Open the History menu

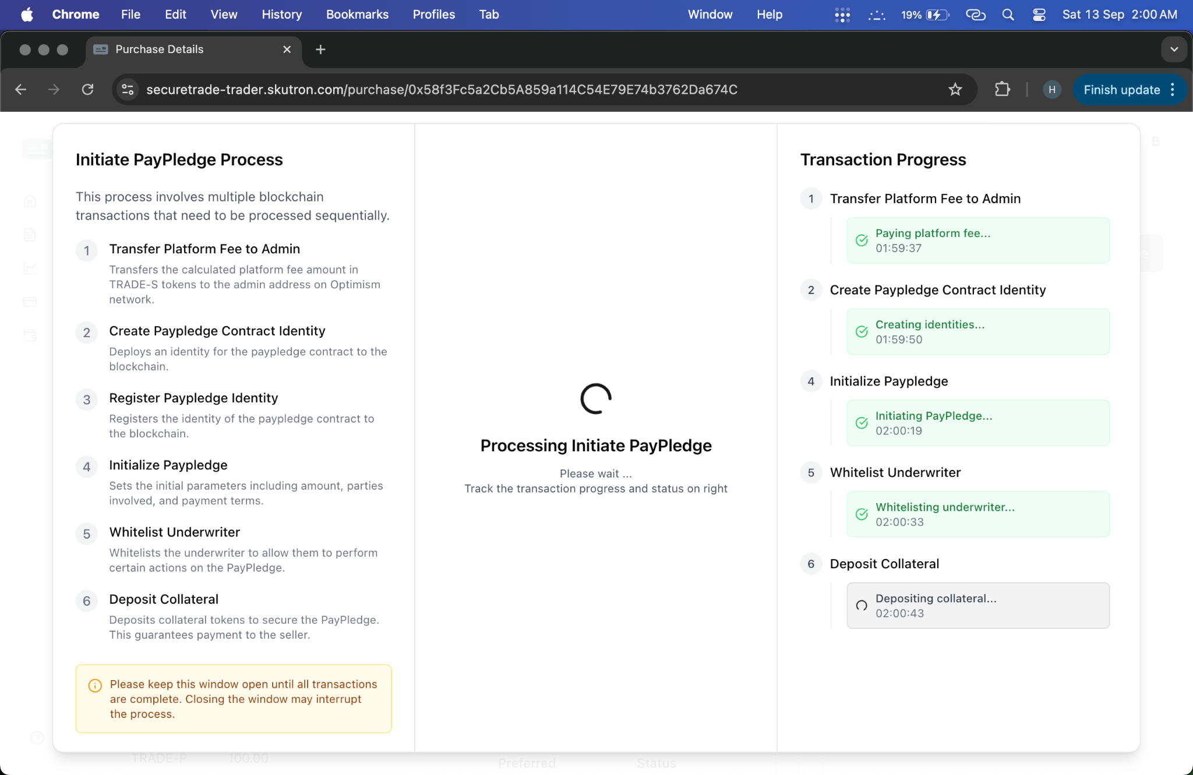pyautogui.click(x=281, y=15)
